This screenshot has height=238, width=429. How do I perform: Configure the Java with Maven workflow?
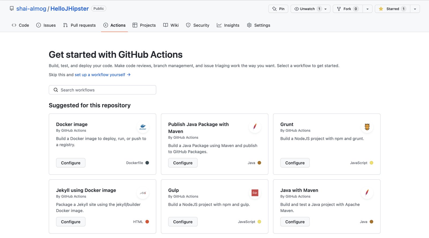click(295, 222)
